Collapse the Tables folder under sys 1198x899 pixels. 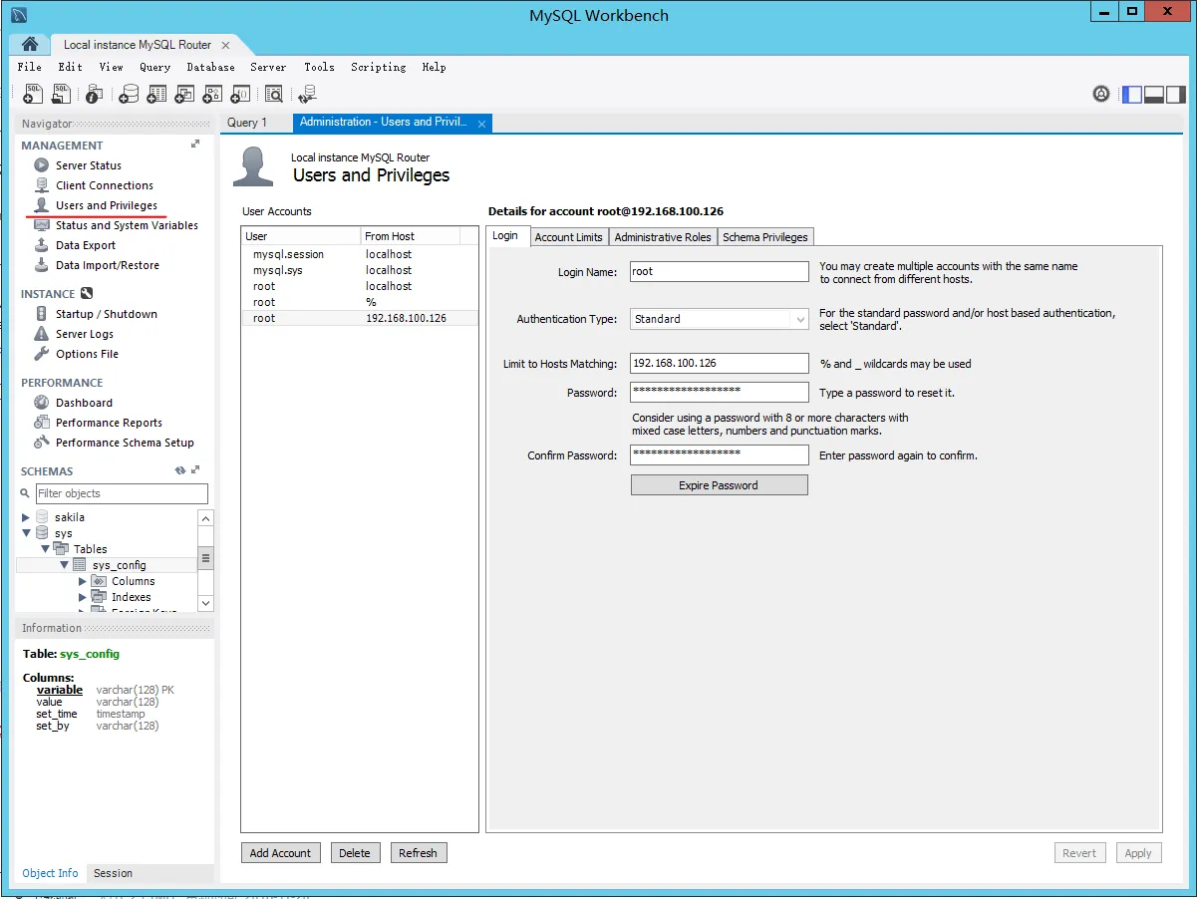[x=45, y=549]
